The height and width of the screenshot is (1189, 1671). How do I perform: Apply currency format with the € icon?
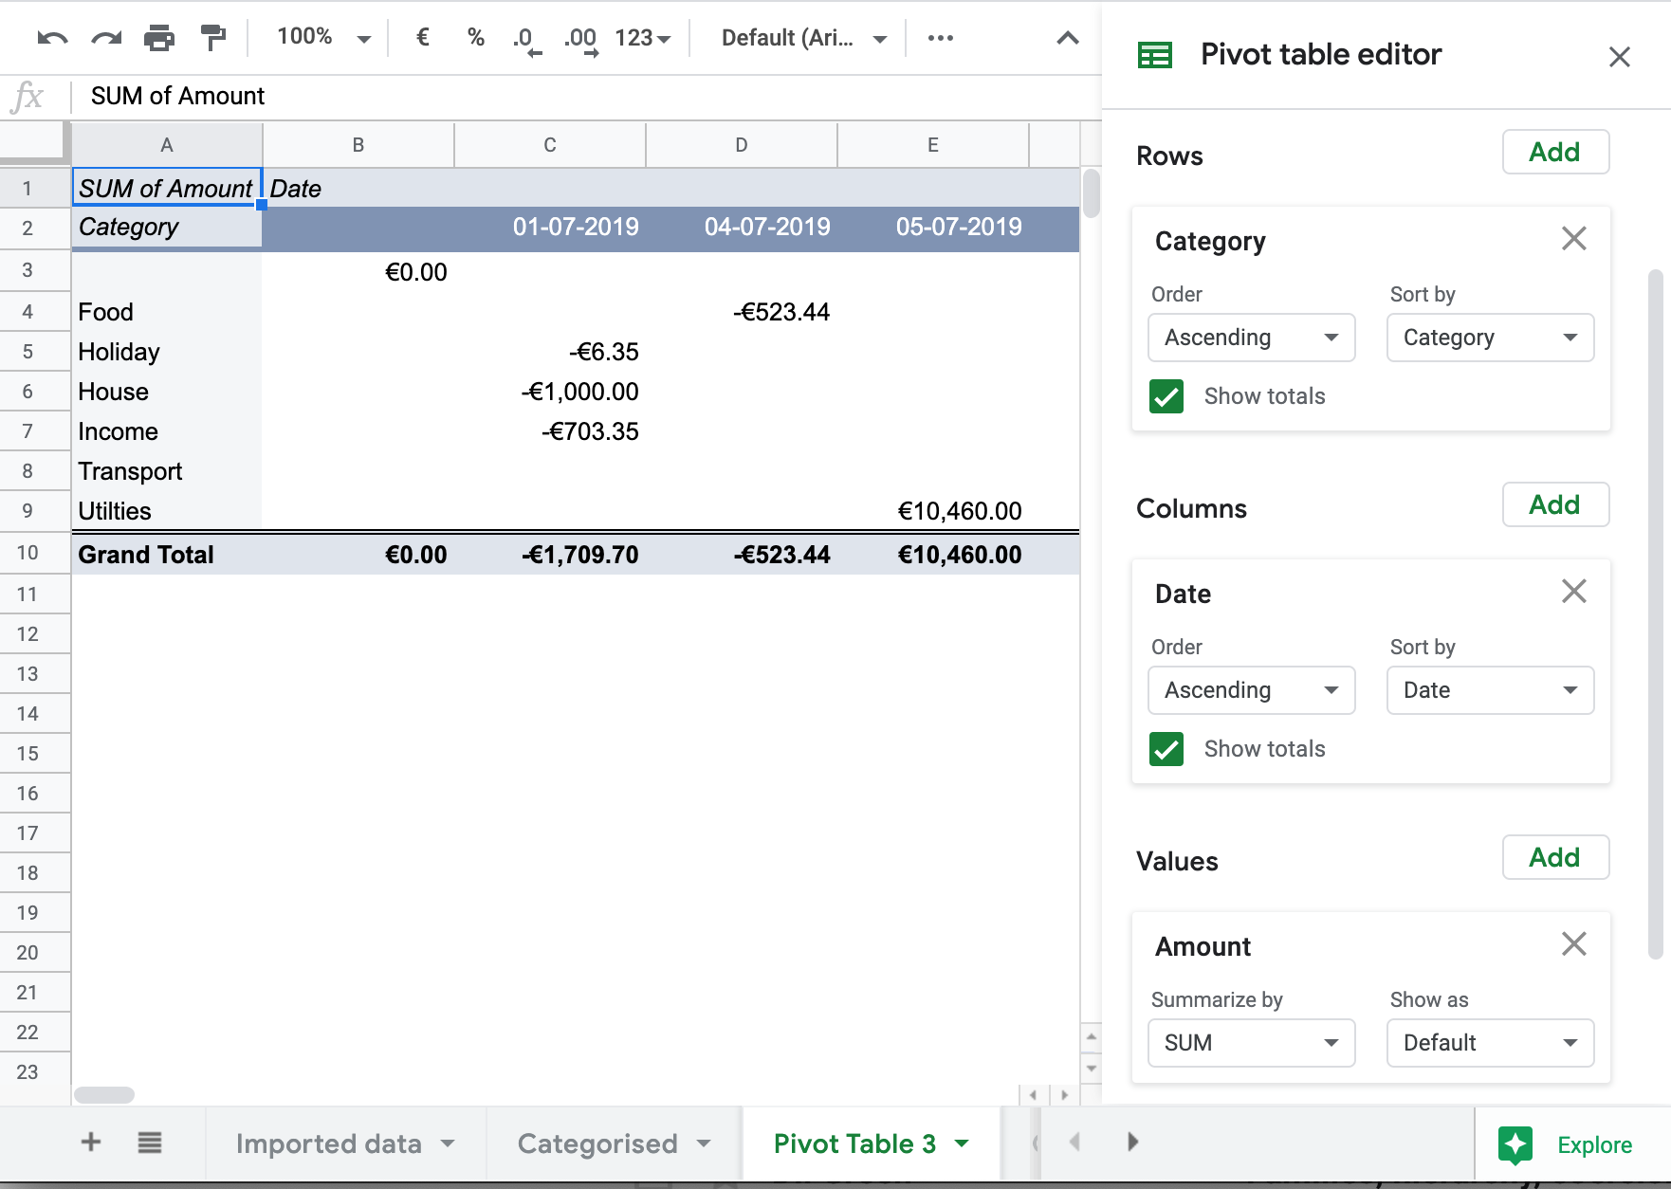(420, 38)
